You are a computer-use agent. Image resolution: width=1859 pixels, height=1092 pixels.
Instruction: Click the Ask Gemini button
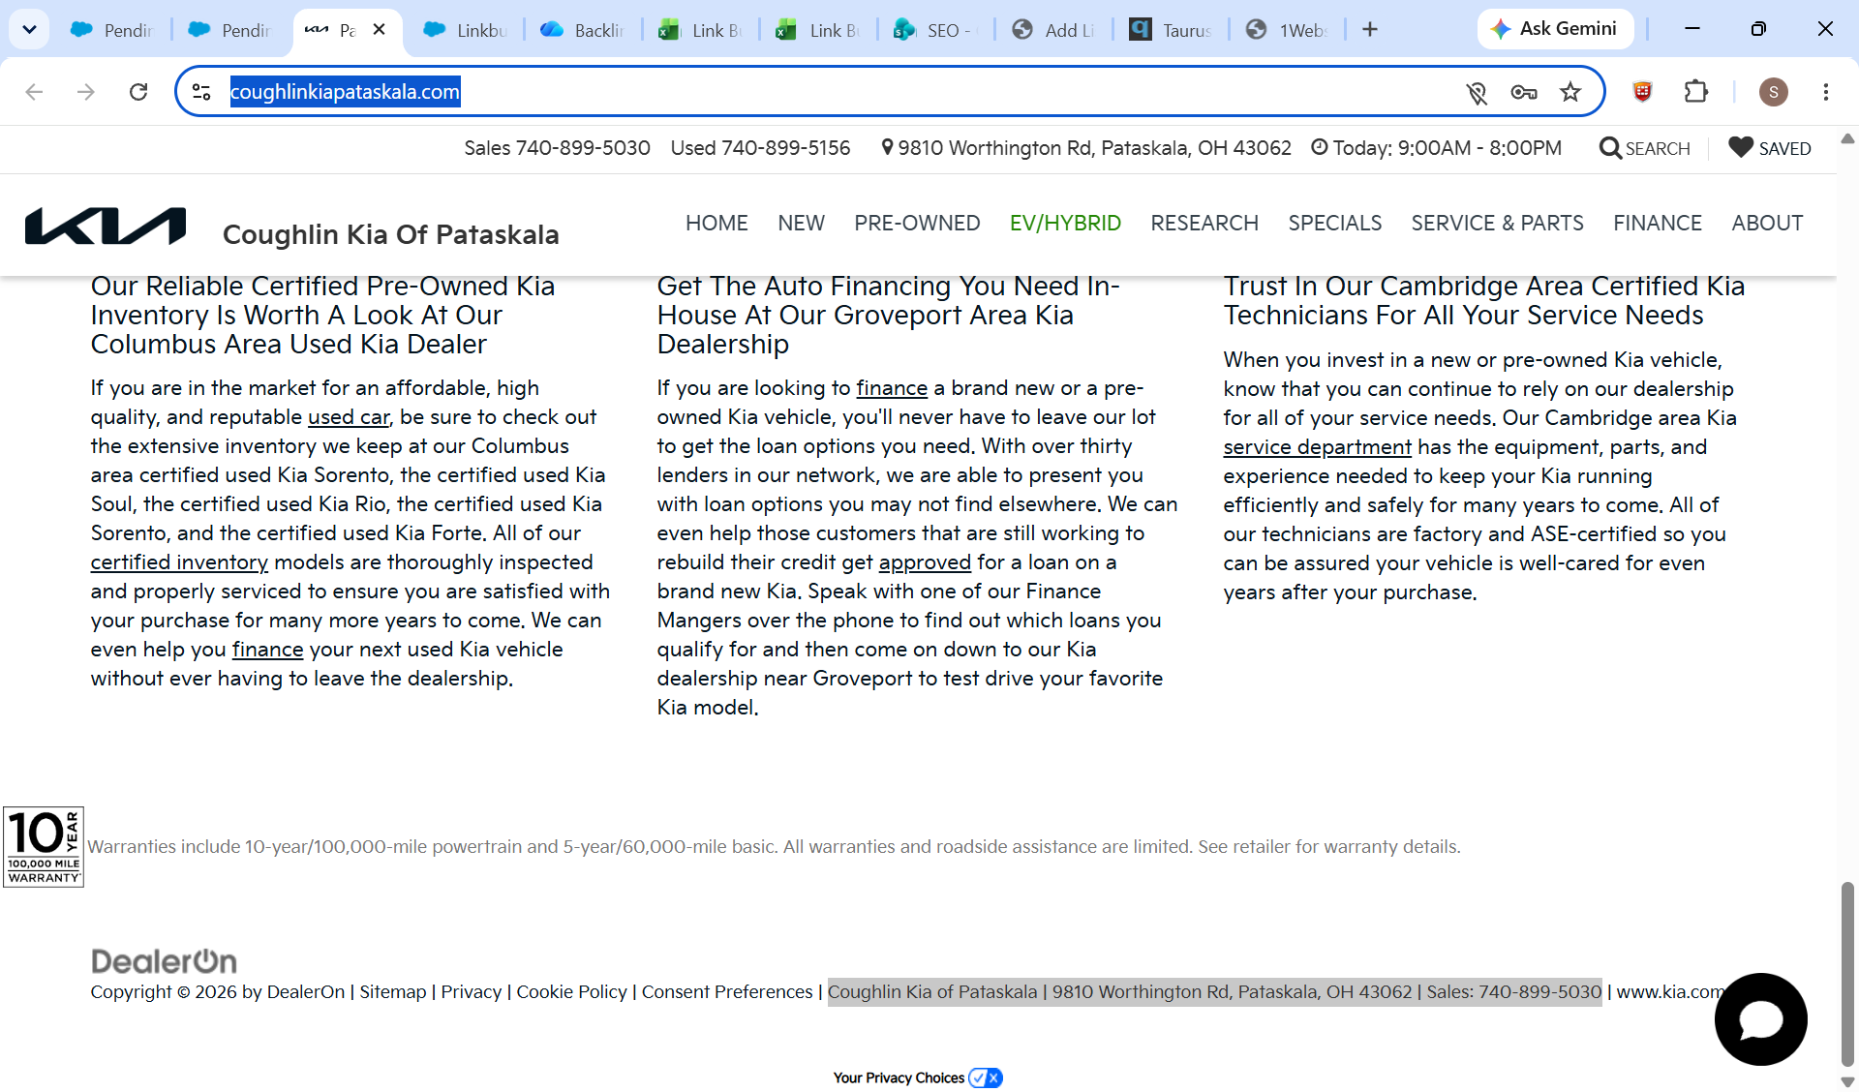click(x=1555, y=29)
